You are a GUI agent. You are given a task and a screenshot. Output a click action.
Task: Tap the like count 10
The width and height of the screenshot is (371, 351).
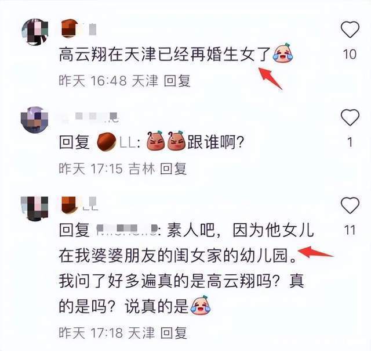(x=350, y=54)
